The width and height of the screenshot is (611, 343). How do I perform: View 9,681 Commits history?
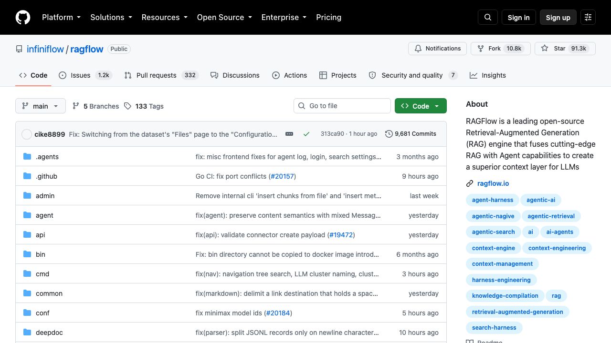(411, 134)
